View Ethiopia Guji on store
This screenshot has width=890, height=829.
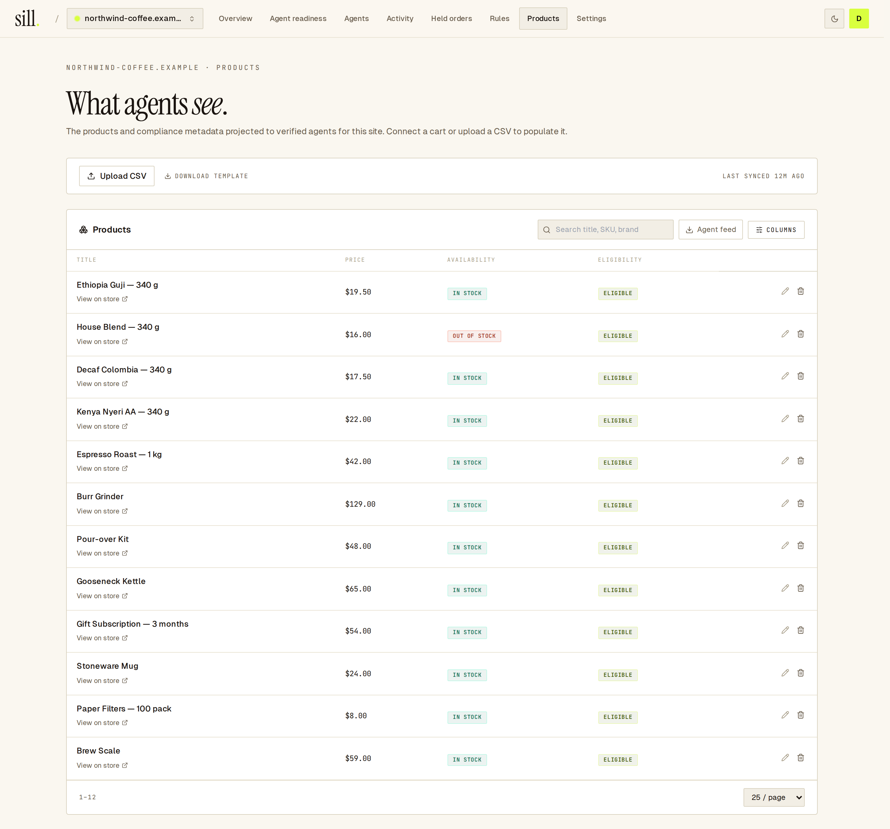click(102, 299)
